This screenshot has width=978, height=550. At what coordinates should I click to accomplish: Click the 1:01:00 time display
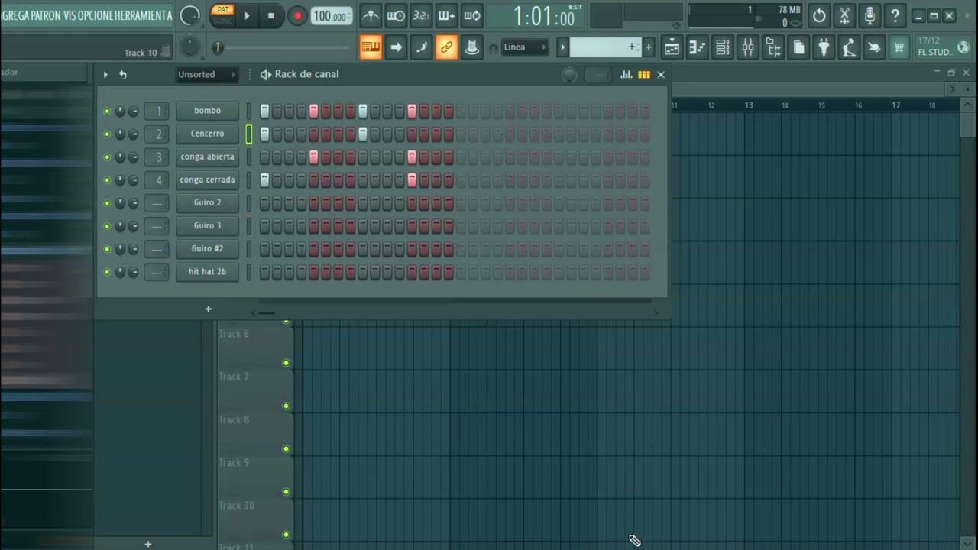[543, 16]
